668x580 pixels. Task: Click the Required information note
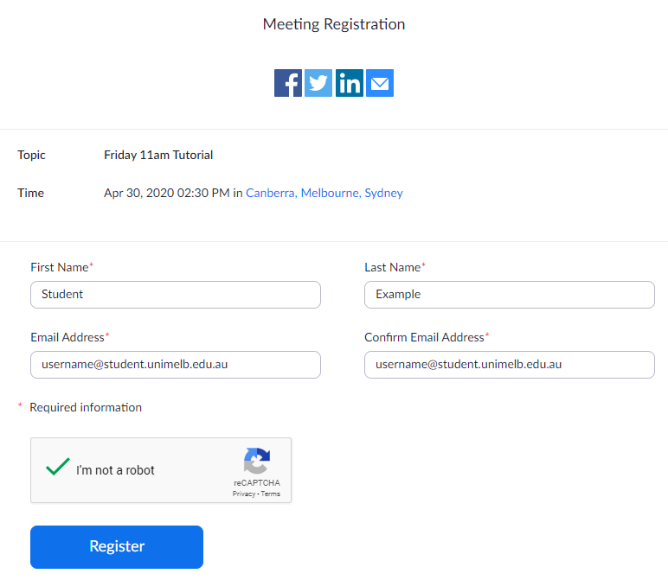tap(86, 408)
